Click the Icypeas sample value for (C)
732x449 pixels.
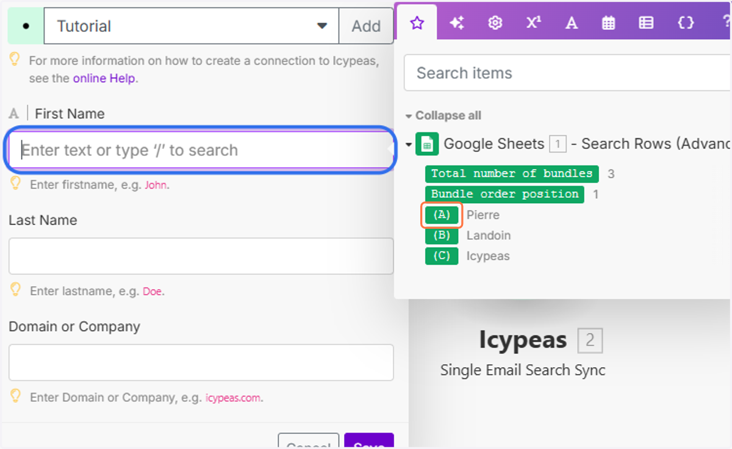coord(488,256)
